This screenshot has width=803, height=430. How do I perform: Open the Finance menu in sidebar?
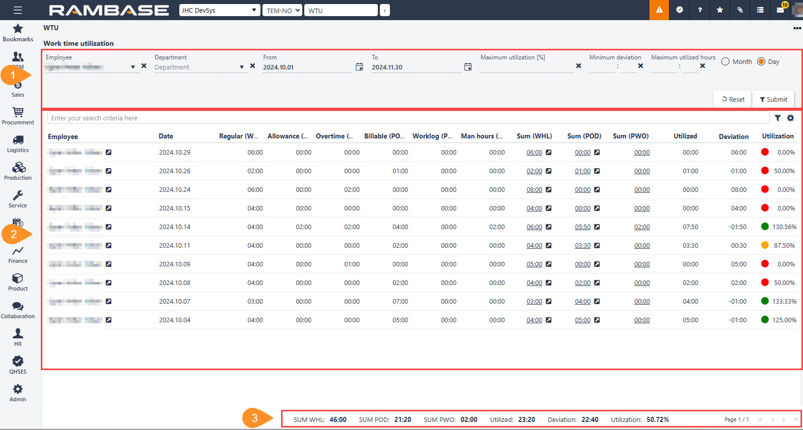18,254
